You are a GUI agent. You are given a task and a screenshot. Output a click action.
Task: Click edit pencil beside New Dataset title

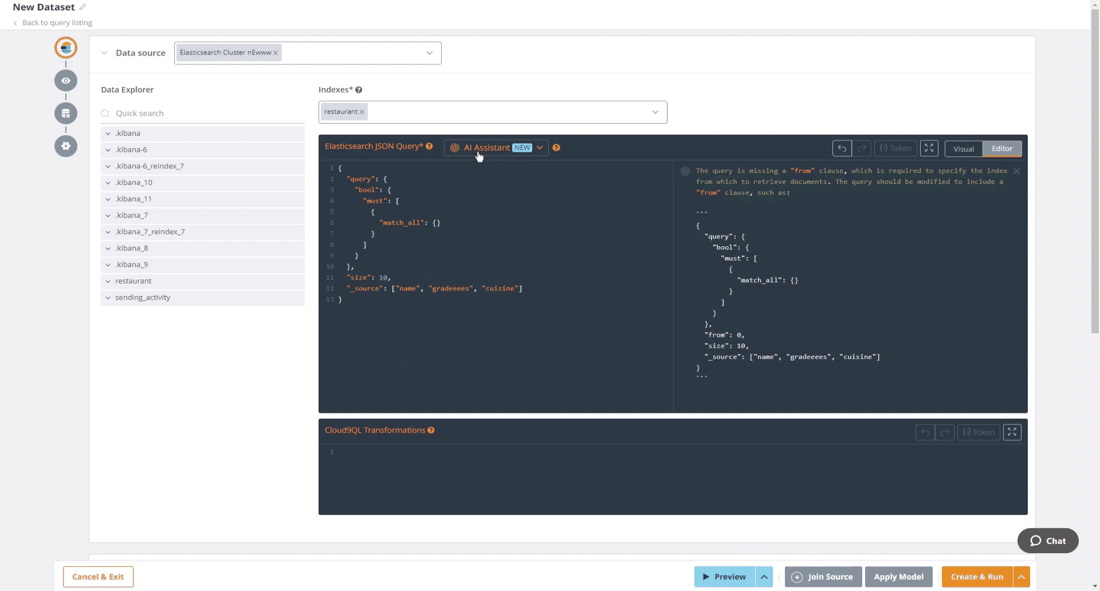[82, 7]
